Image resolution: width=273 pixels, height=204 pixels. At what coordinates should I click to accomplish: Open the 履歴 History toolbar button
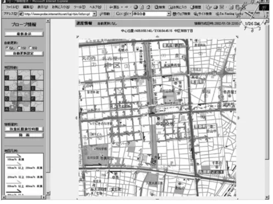click(196, 7)
